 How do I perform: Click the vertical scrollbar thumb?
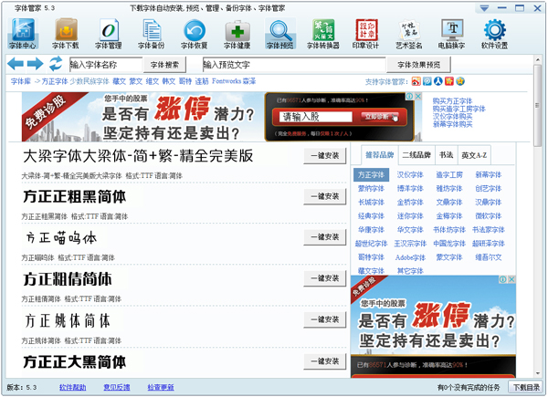pos(538,106)
